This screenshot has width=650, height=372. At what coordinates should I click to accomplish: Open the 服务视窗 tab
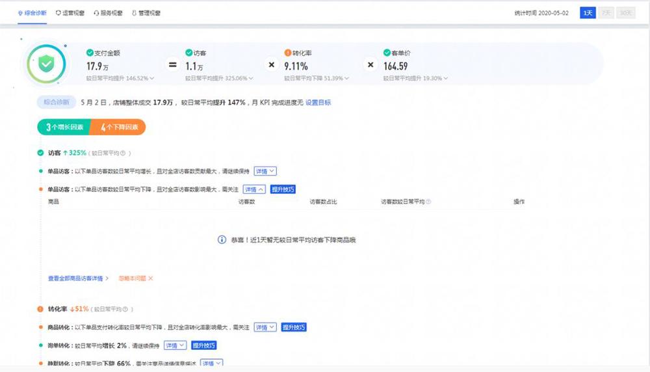[x=107, y=13]
